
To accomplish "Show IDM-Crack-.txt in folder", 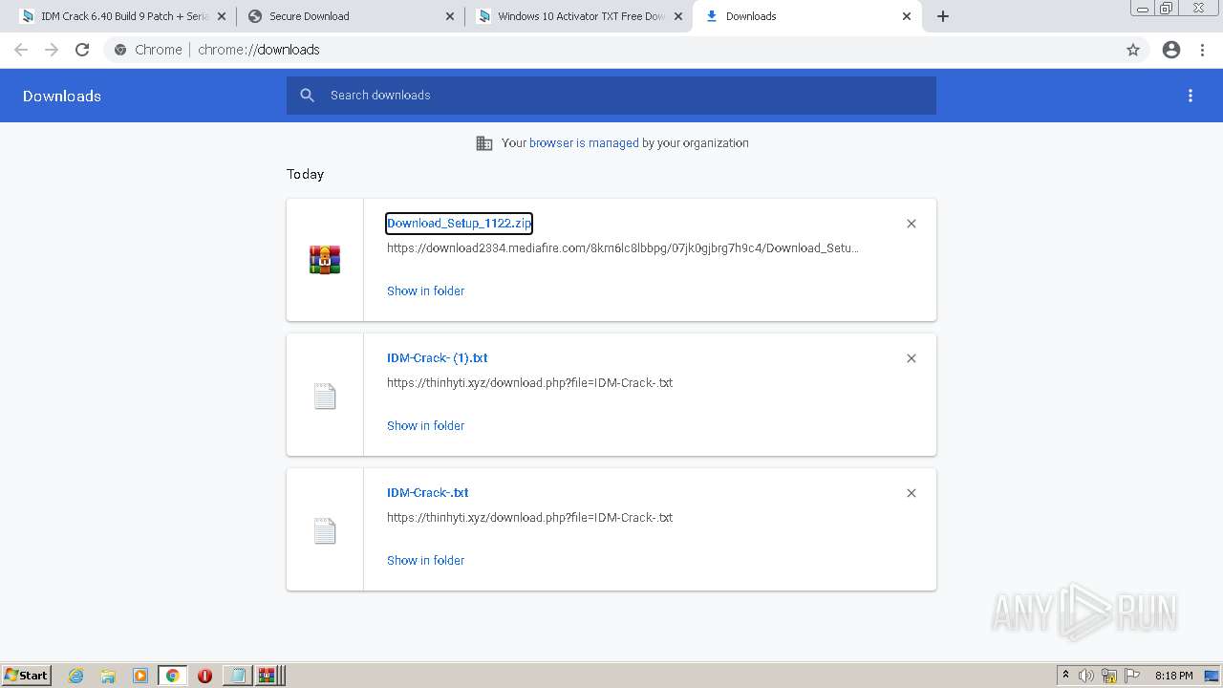I will tap(426, 561).
